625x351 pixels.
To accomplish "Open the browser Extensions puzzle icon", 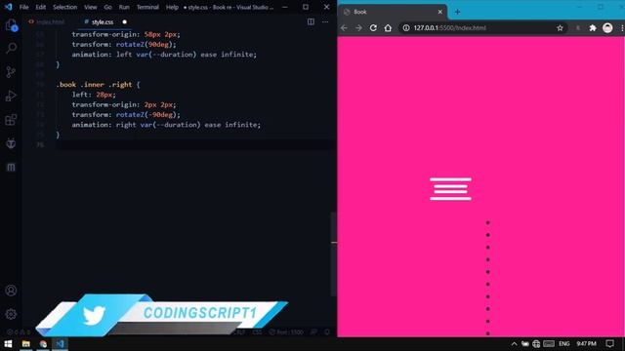I will point(593,28).
